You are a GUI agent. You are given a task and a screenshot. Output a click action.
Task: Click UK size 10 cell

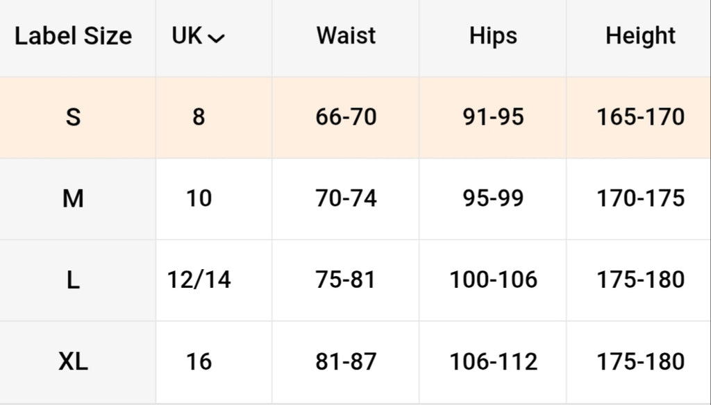199,199
